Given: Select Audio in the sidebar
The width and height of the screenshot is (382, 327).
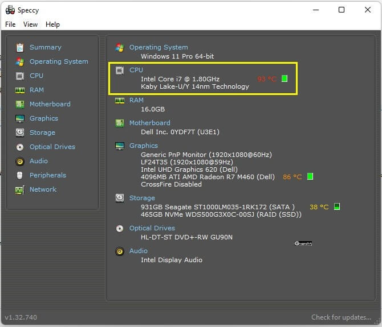Looking at the screenshot, I should pos(39,161).
